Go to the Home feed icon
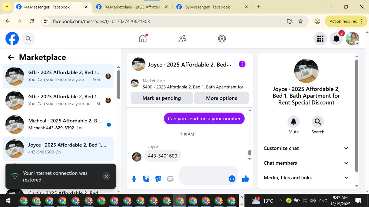Viewport: 369px width, 207px height. pyautogui.click(x=143, y=39)
